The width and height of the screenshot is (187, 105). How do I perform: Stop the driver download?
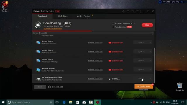[x=147, y=25]
